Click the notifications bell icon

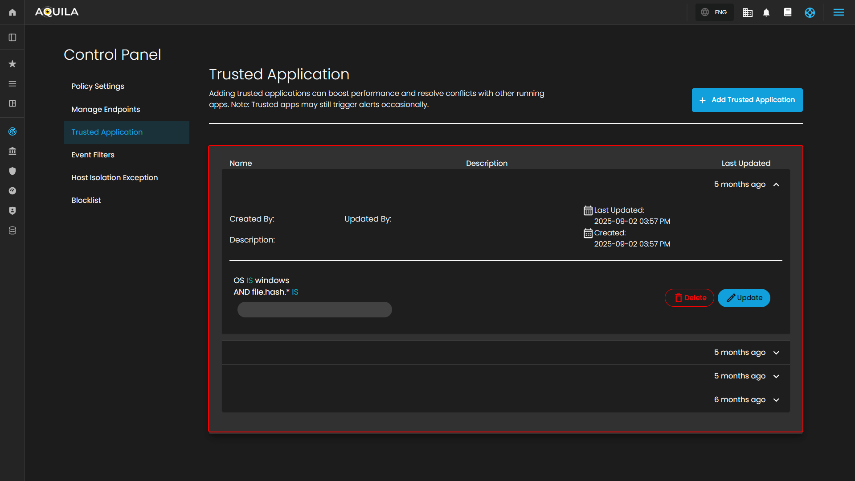click(766, 12)
